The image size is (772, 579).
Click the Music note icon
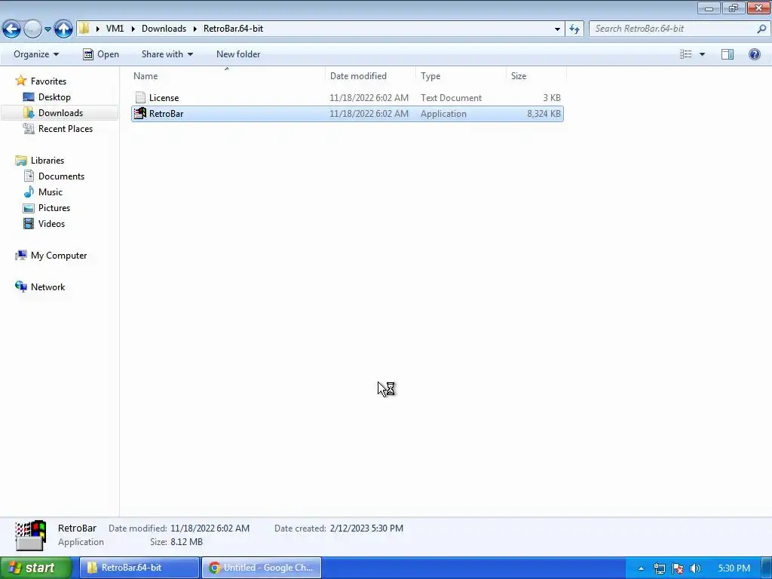pyautogui.click(x=29, y=191)
